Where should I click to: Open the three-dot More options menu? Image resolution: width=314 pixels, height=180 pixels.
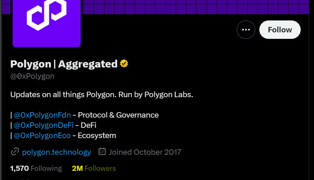246,30
